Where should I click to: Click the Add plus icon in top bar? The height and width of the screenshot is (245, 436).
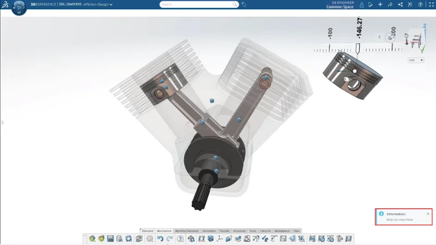(380, 5)
